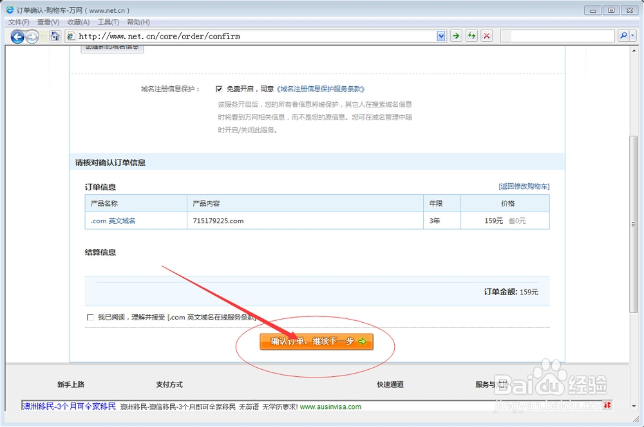
Task: Open the 查看(V) menu
Action: click(x=48, y=22)
